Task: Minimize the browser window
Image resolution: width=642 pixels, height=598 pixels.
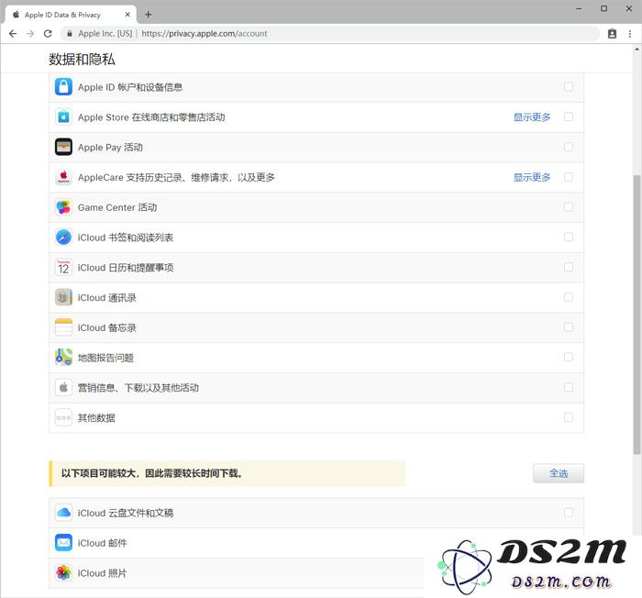Action: [579, 8]
